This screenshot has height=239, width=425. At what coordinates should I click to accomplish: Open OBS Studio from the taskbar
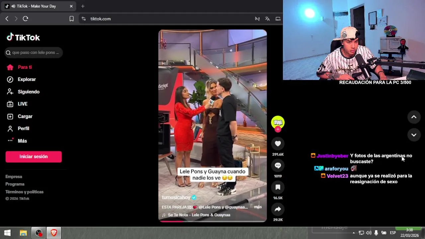(x=39, y=233)
